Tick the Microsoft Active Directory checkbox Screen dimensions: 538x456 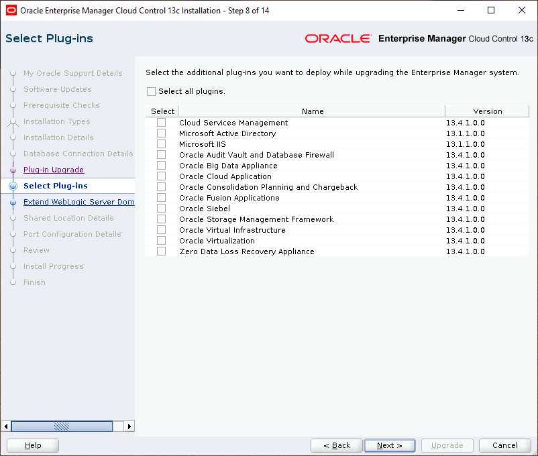pos(161,133)
